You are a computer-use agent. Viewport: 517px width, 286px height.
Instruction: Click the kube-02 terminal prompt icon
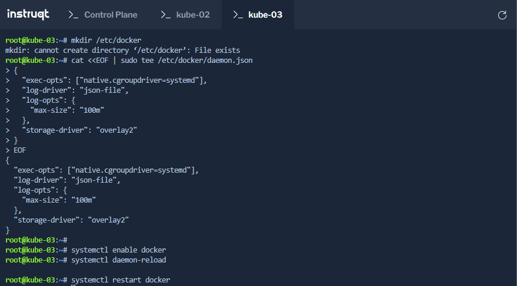(x=165, y=15)
